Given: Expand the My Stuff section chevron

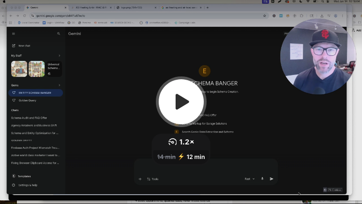Looking at the screenshot, I should click(59, 55).
